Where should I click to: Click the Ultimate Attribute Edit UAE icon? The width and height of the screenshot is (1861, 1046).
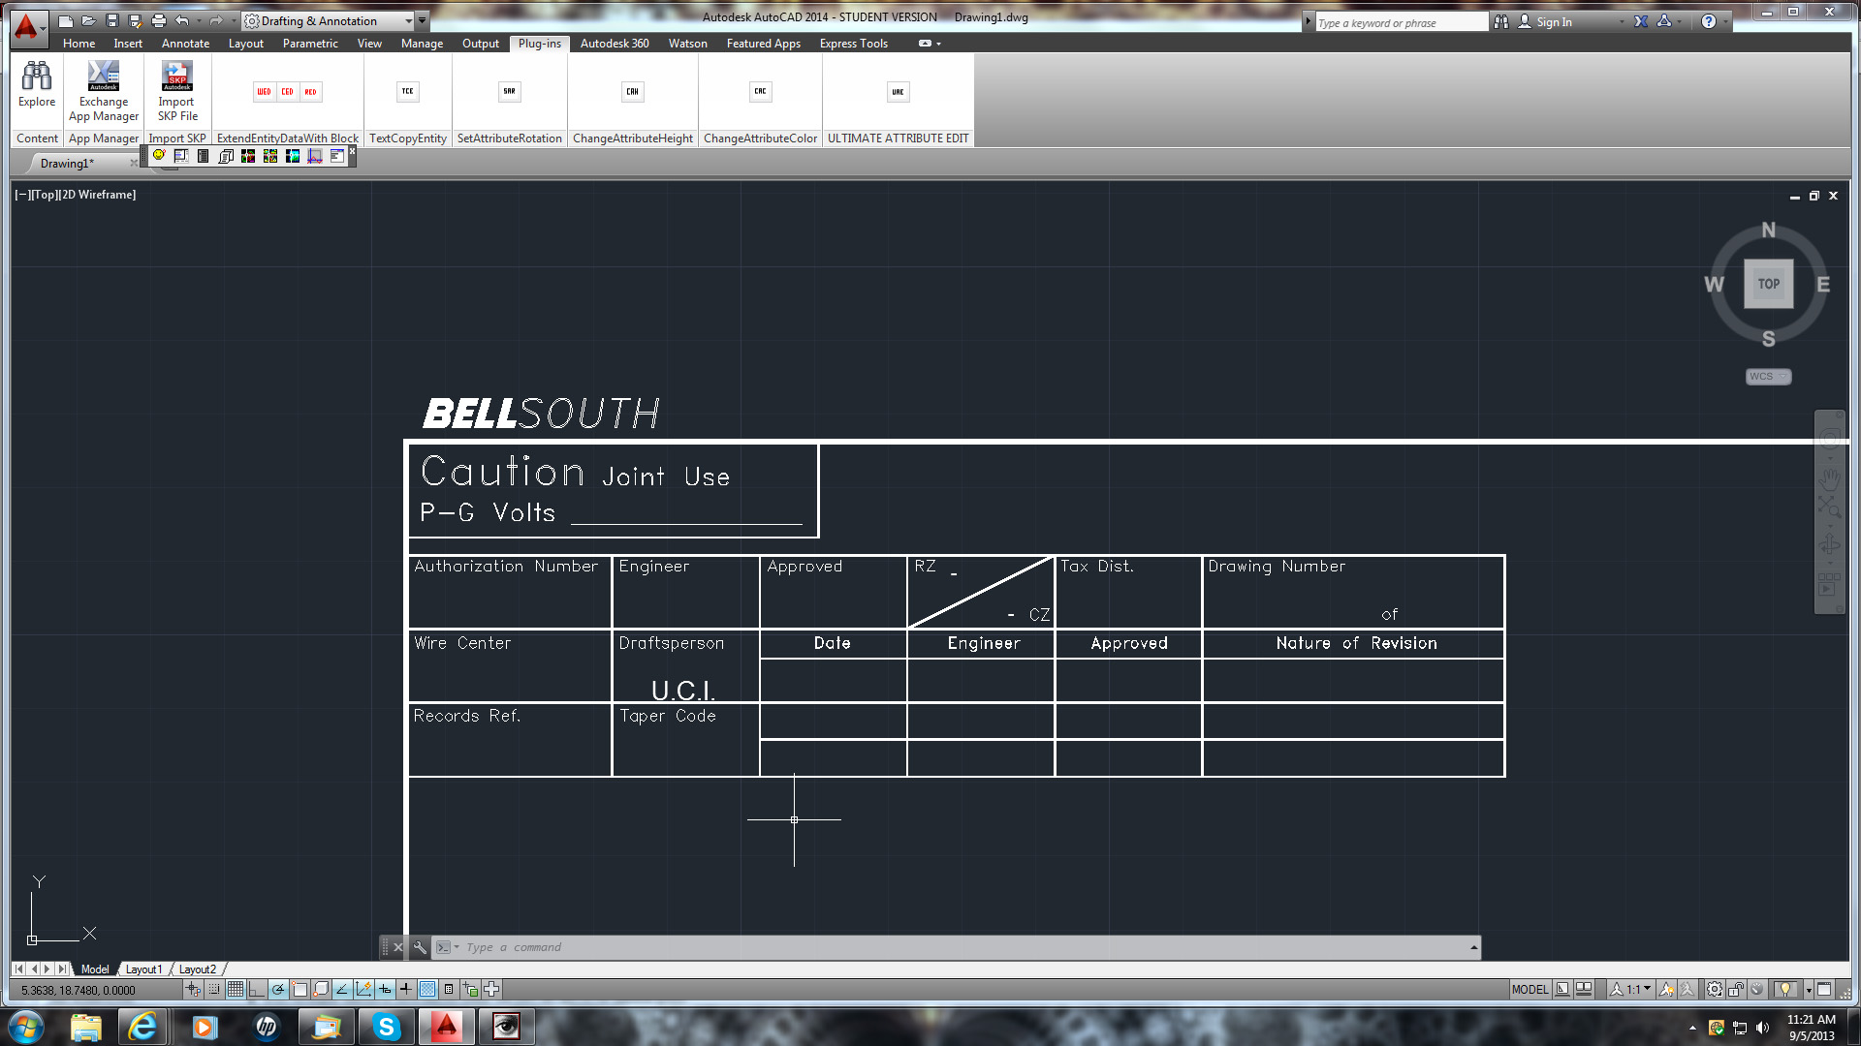point(898,91)
